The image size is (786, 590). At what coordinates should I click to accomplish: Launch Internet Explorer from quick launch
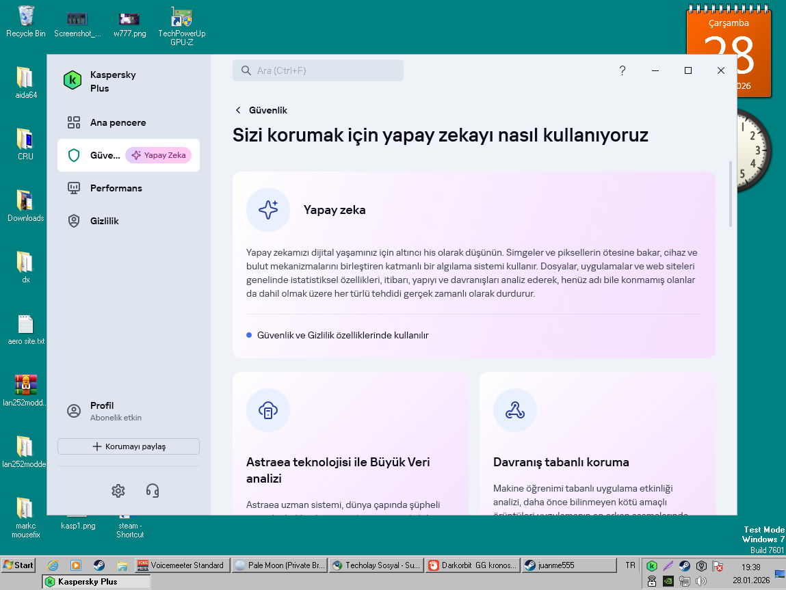pos(53,565)
